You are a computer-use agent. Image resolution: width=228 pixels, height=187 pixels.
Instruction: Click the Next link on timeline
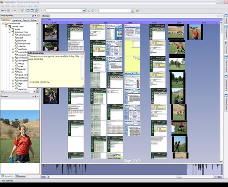coord(219,177)
